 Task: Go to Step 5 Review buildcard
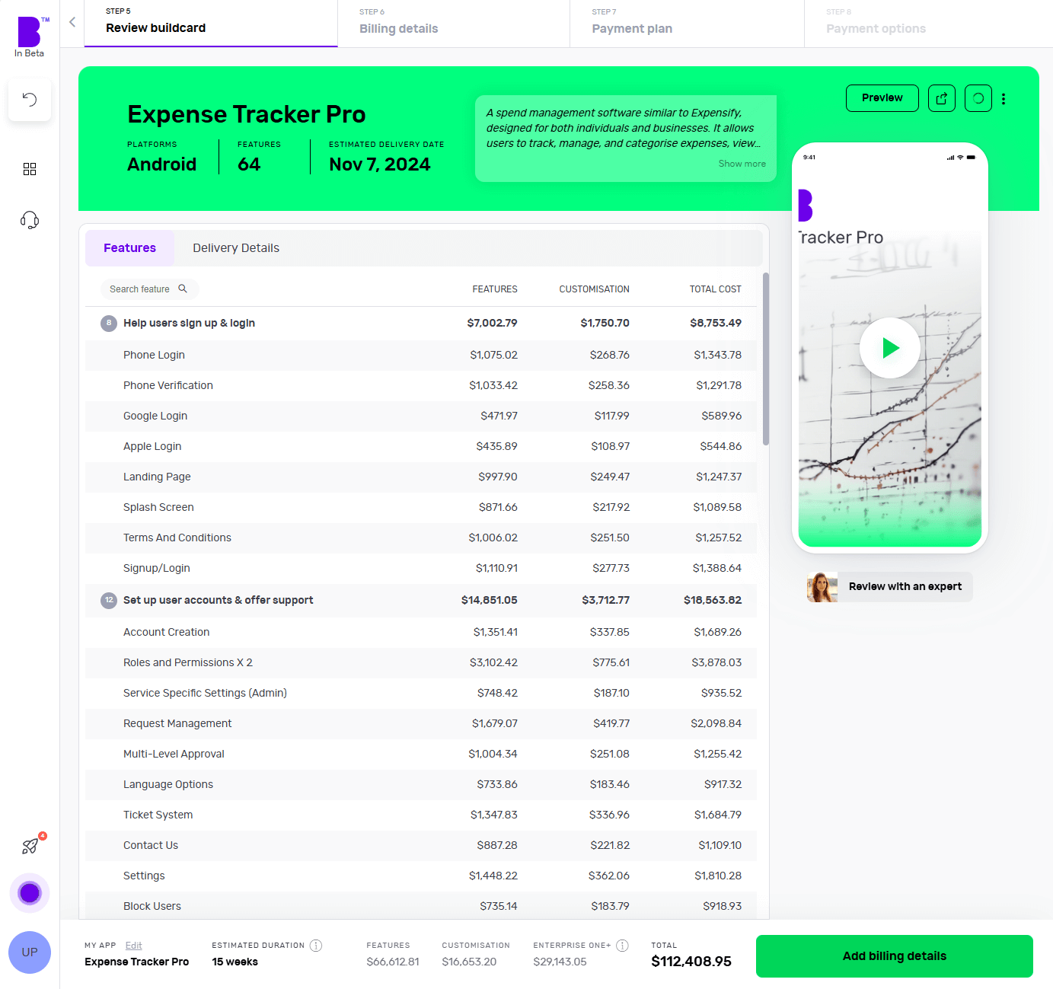211,23
